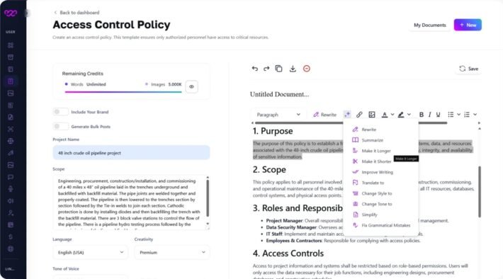The width and height of the screenshot is (503, 279).
Task: Apply underline formatting
Action: pyautogui.click(x=439, y=115)
